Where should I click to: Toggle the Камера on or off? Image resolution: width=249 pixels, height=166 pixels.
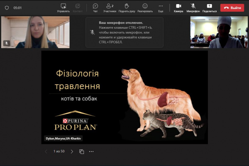(178, 8)
